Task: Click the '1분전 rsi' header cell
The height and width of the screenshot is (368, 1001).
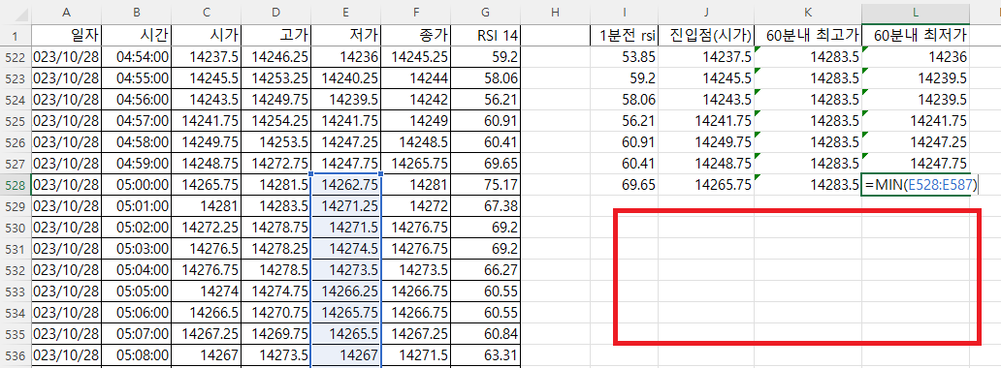Action: click(624, 35)
